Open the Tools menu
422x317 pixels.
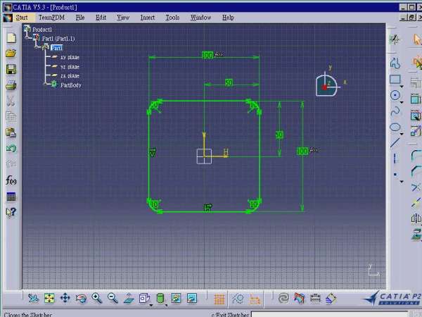click(172, 18)
